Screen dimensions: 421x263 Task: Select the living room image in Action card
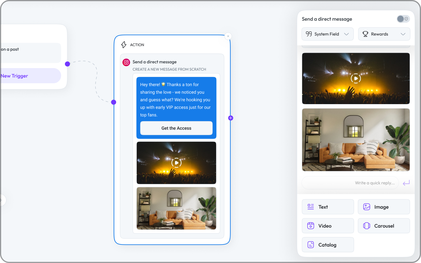176,208
